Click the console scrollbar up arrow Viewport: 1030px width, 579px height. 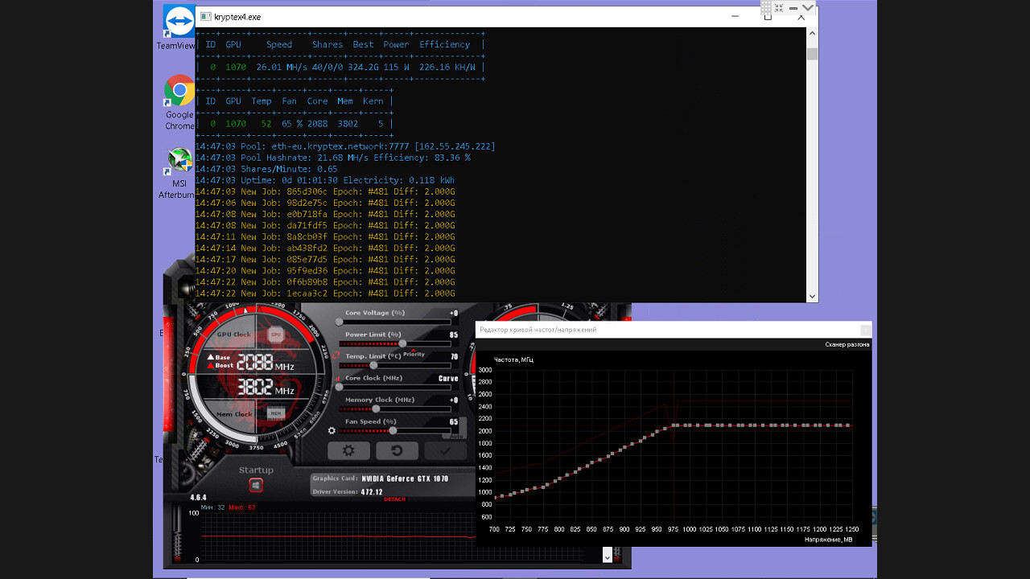pos(812,35)
